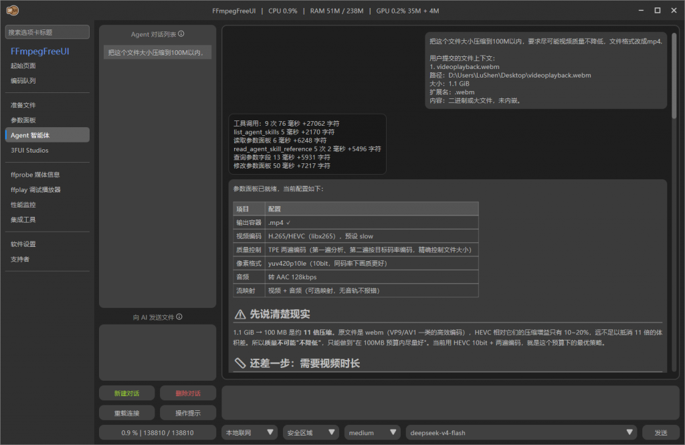Click the FFmpegFreeUI sidebar title
Image resolution: width=685 pixels, height=445 pixels.
[39, 51]
